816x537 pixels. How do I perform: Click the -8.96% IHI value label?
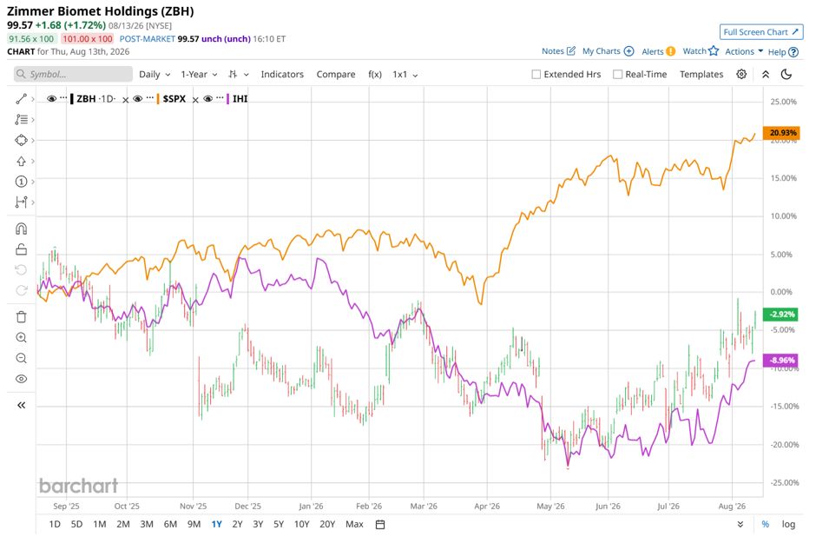pos(780,360)
